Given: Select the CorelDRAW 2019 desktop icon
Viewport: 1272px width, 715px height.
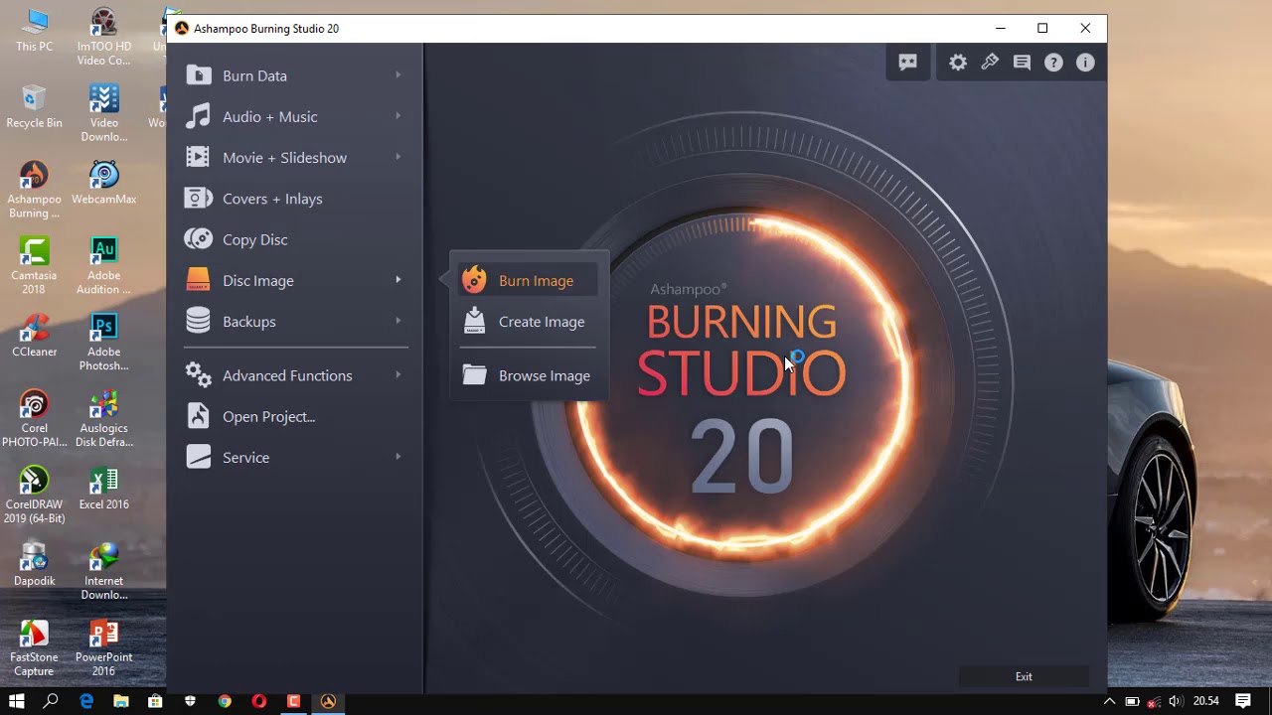Looking at the screenshot, I should point(34,495).
